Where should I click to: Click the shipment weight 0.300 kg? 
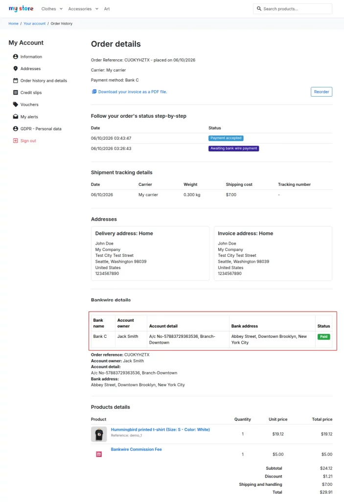click(x=192, y=195)
